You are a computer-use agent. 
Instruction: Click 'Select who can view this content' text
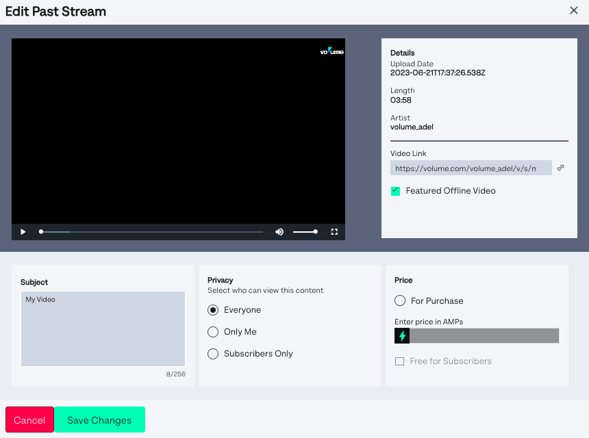[265, 290]
